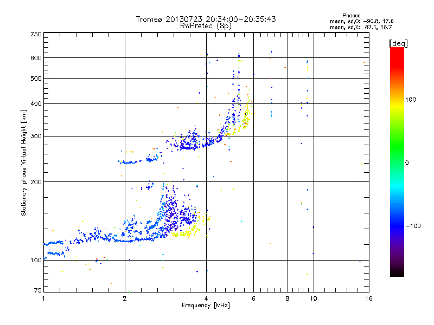Click the subtitle 'RwPretec (8p)'
434x325 pixels.
(x=206, y=26)
